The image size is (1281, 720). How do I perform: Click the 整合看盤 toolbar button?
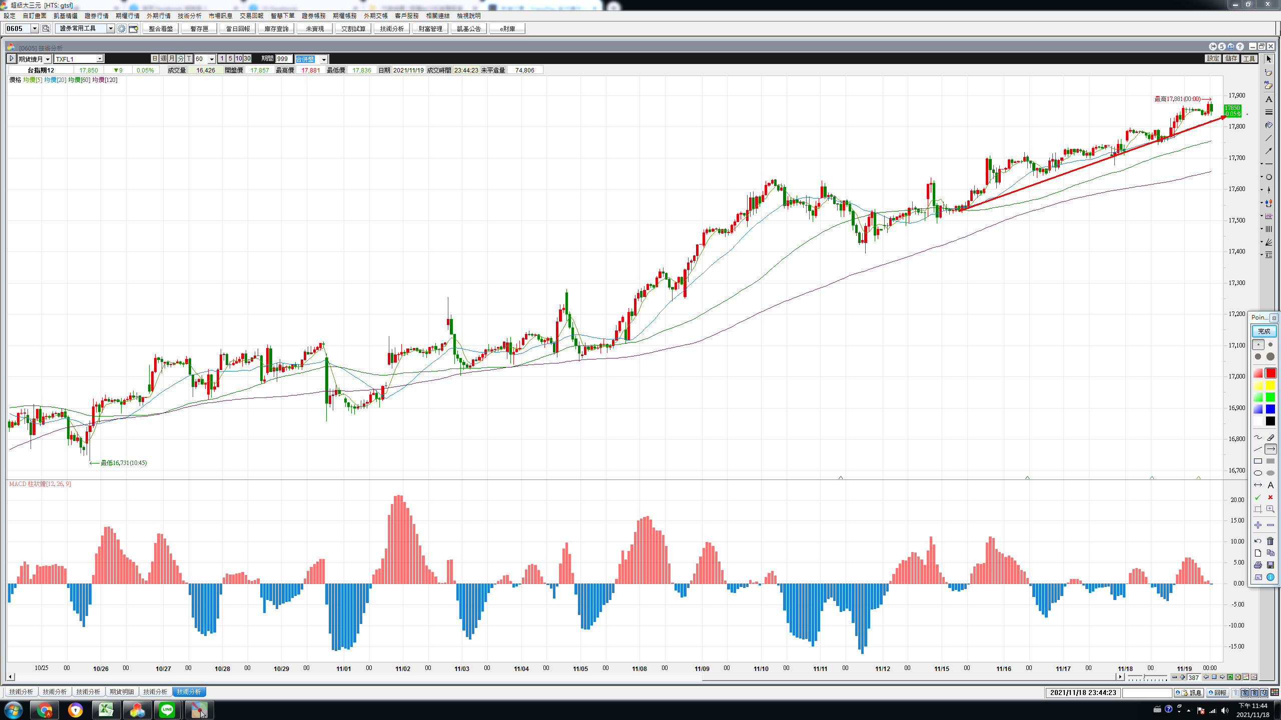(161, 28)
